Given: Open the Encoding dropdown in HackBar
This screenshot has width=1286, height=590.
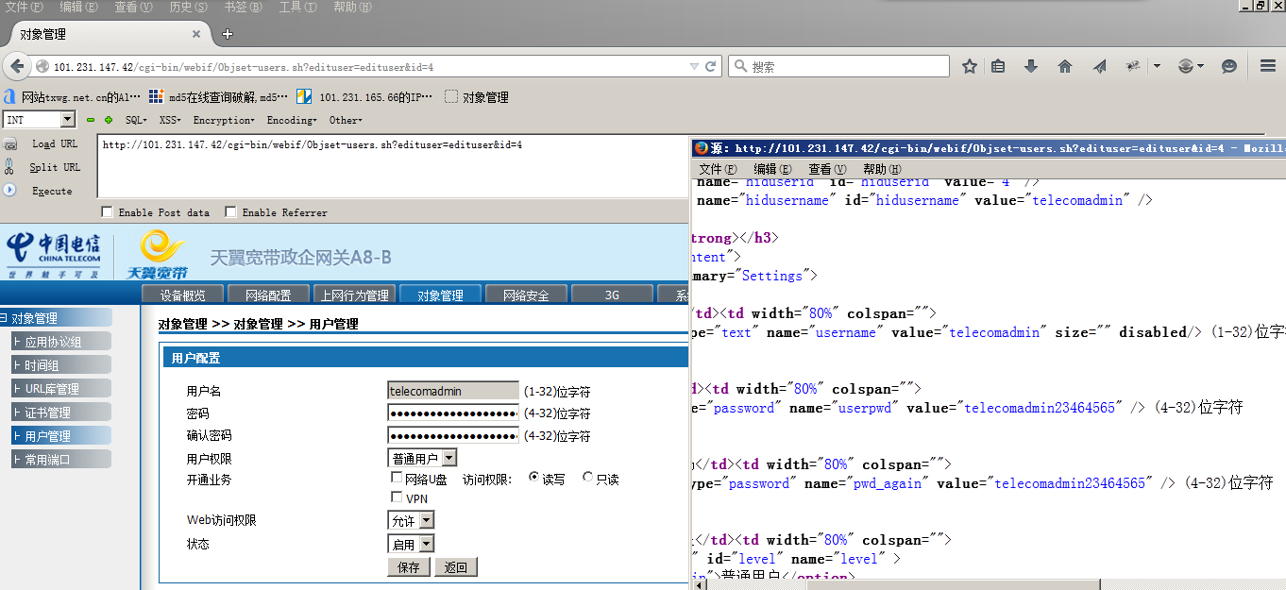Looking at the screenshot, I should (292, 120).
